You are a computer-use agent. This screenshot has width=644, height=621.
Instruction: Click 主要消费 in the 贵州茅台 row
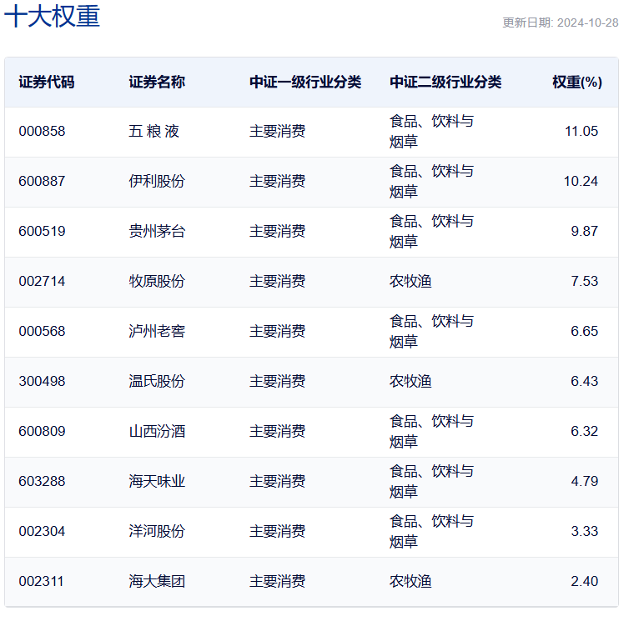[x=277, y=231]
